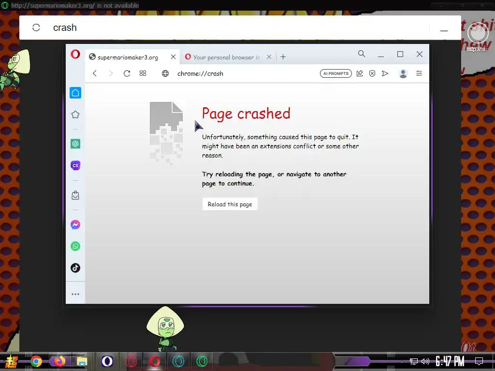Open File Explorer from taskbar
The height and width of the screenshot is (371, 495).
[82, 361]
